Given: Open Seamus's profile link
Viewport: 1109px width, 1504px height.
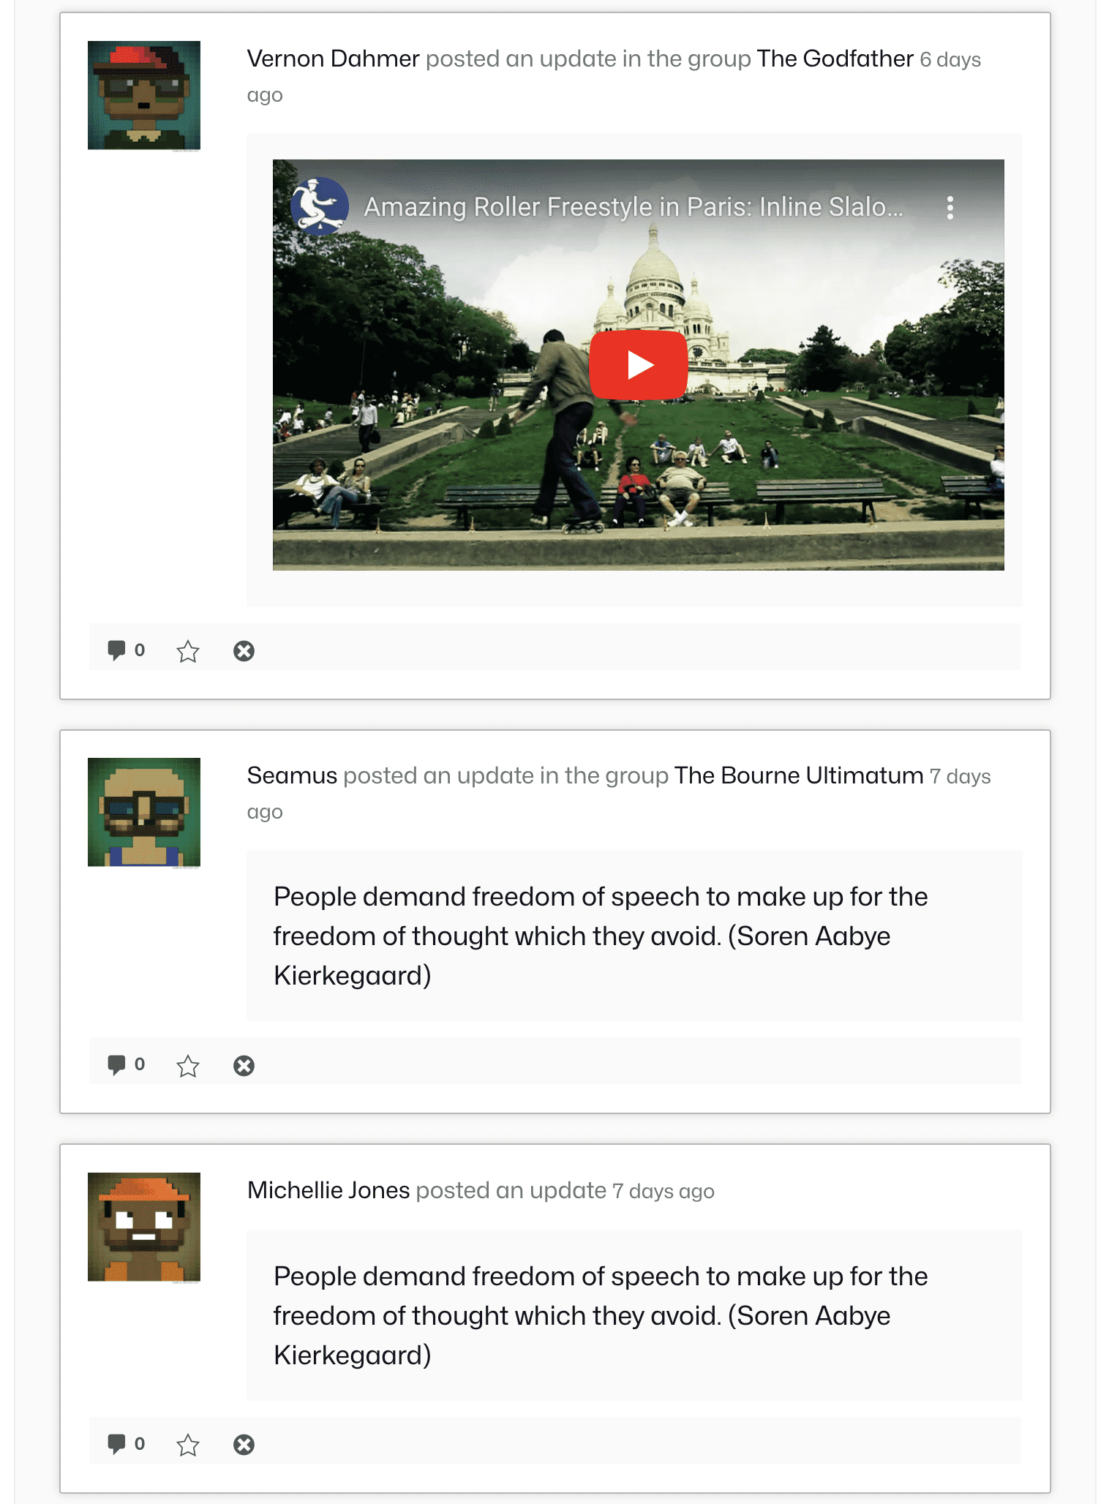Looking at the screenshot, I should pos(292,775).
